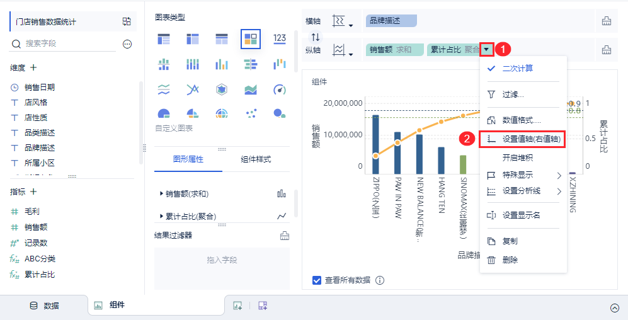Click the 累计占比 field dropdown arrow

click(x=487, y=50)
